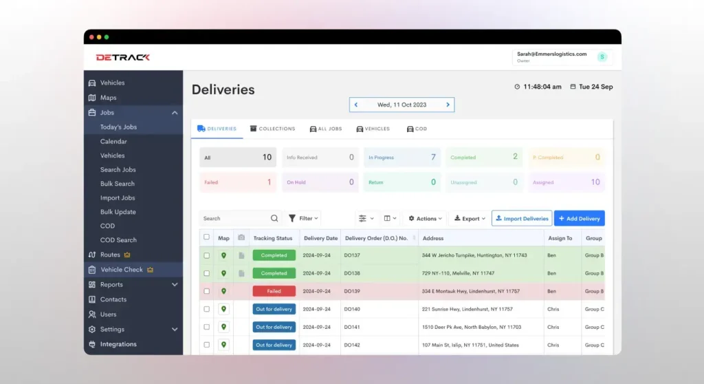Open Vehicle Check in the sidebar
704x384 pixels.
tap(133, 270)
